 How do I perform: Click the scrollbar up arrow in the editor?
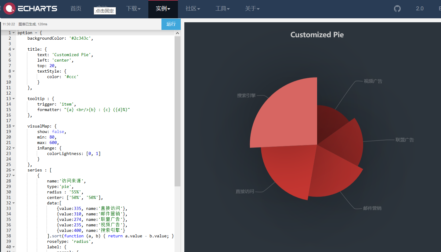(178, 33)
